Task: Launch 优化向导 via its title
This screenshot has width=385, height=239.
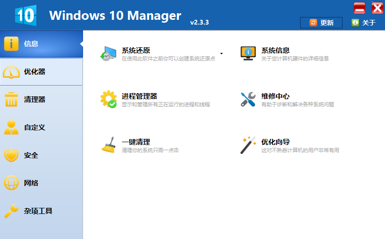Action: click(275, 142)
